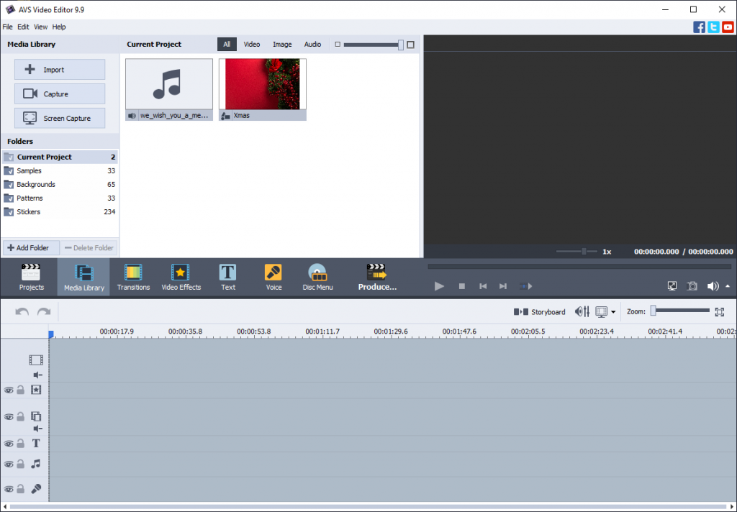Screen dimensions: 737x512
Task: Filter library by Image tab
Action: pyautogui.click(x=282, y=44)
